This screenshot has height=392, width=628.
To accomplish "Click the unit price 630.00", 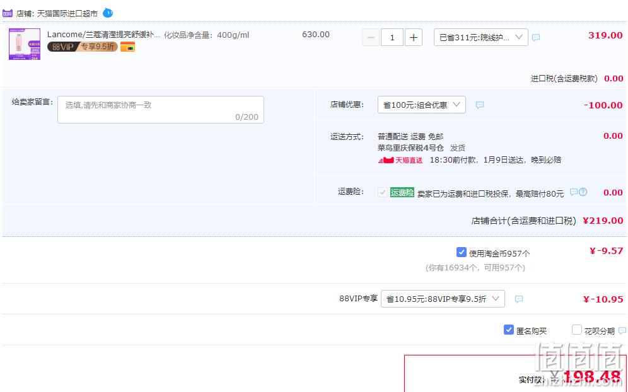I will (316, 35).
